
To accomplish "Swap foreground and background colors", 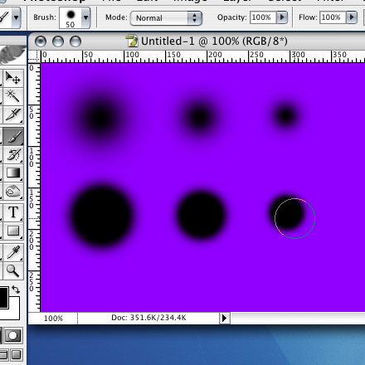I will pyautogui.click(x=16, y=290).
